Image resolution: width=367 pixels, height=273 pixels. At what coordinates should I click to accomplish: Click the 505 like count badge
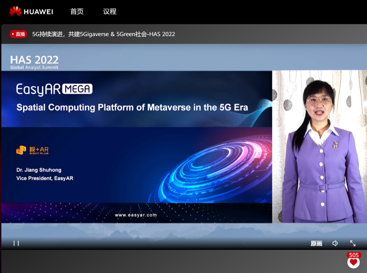(354, 255)
